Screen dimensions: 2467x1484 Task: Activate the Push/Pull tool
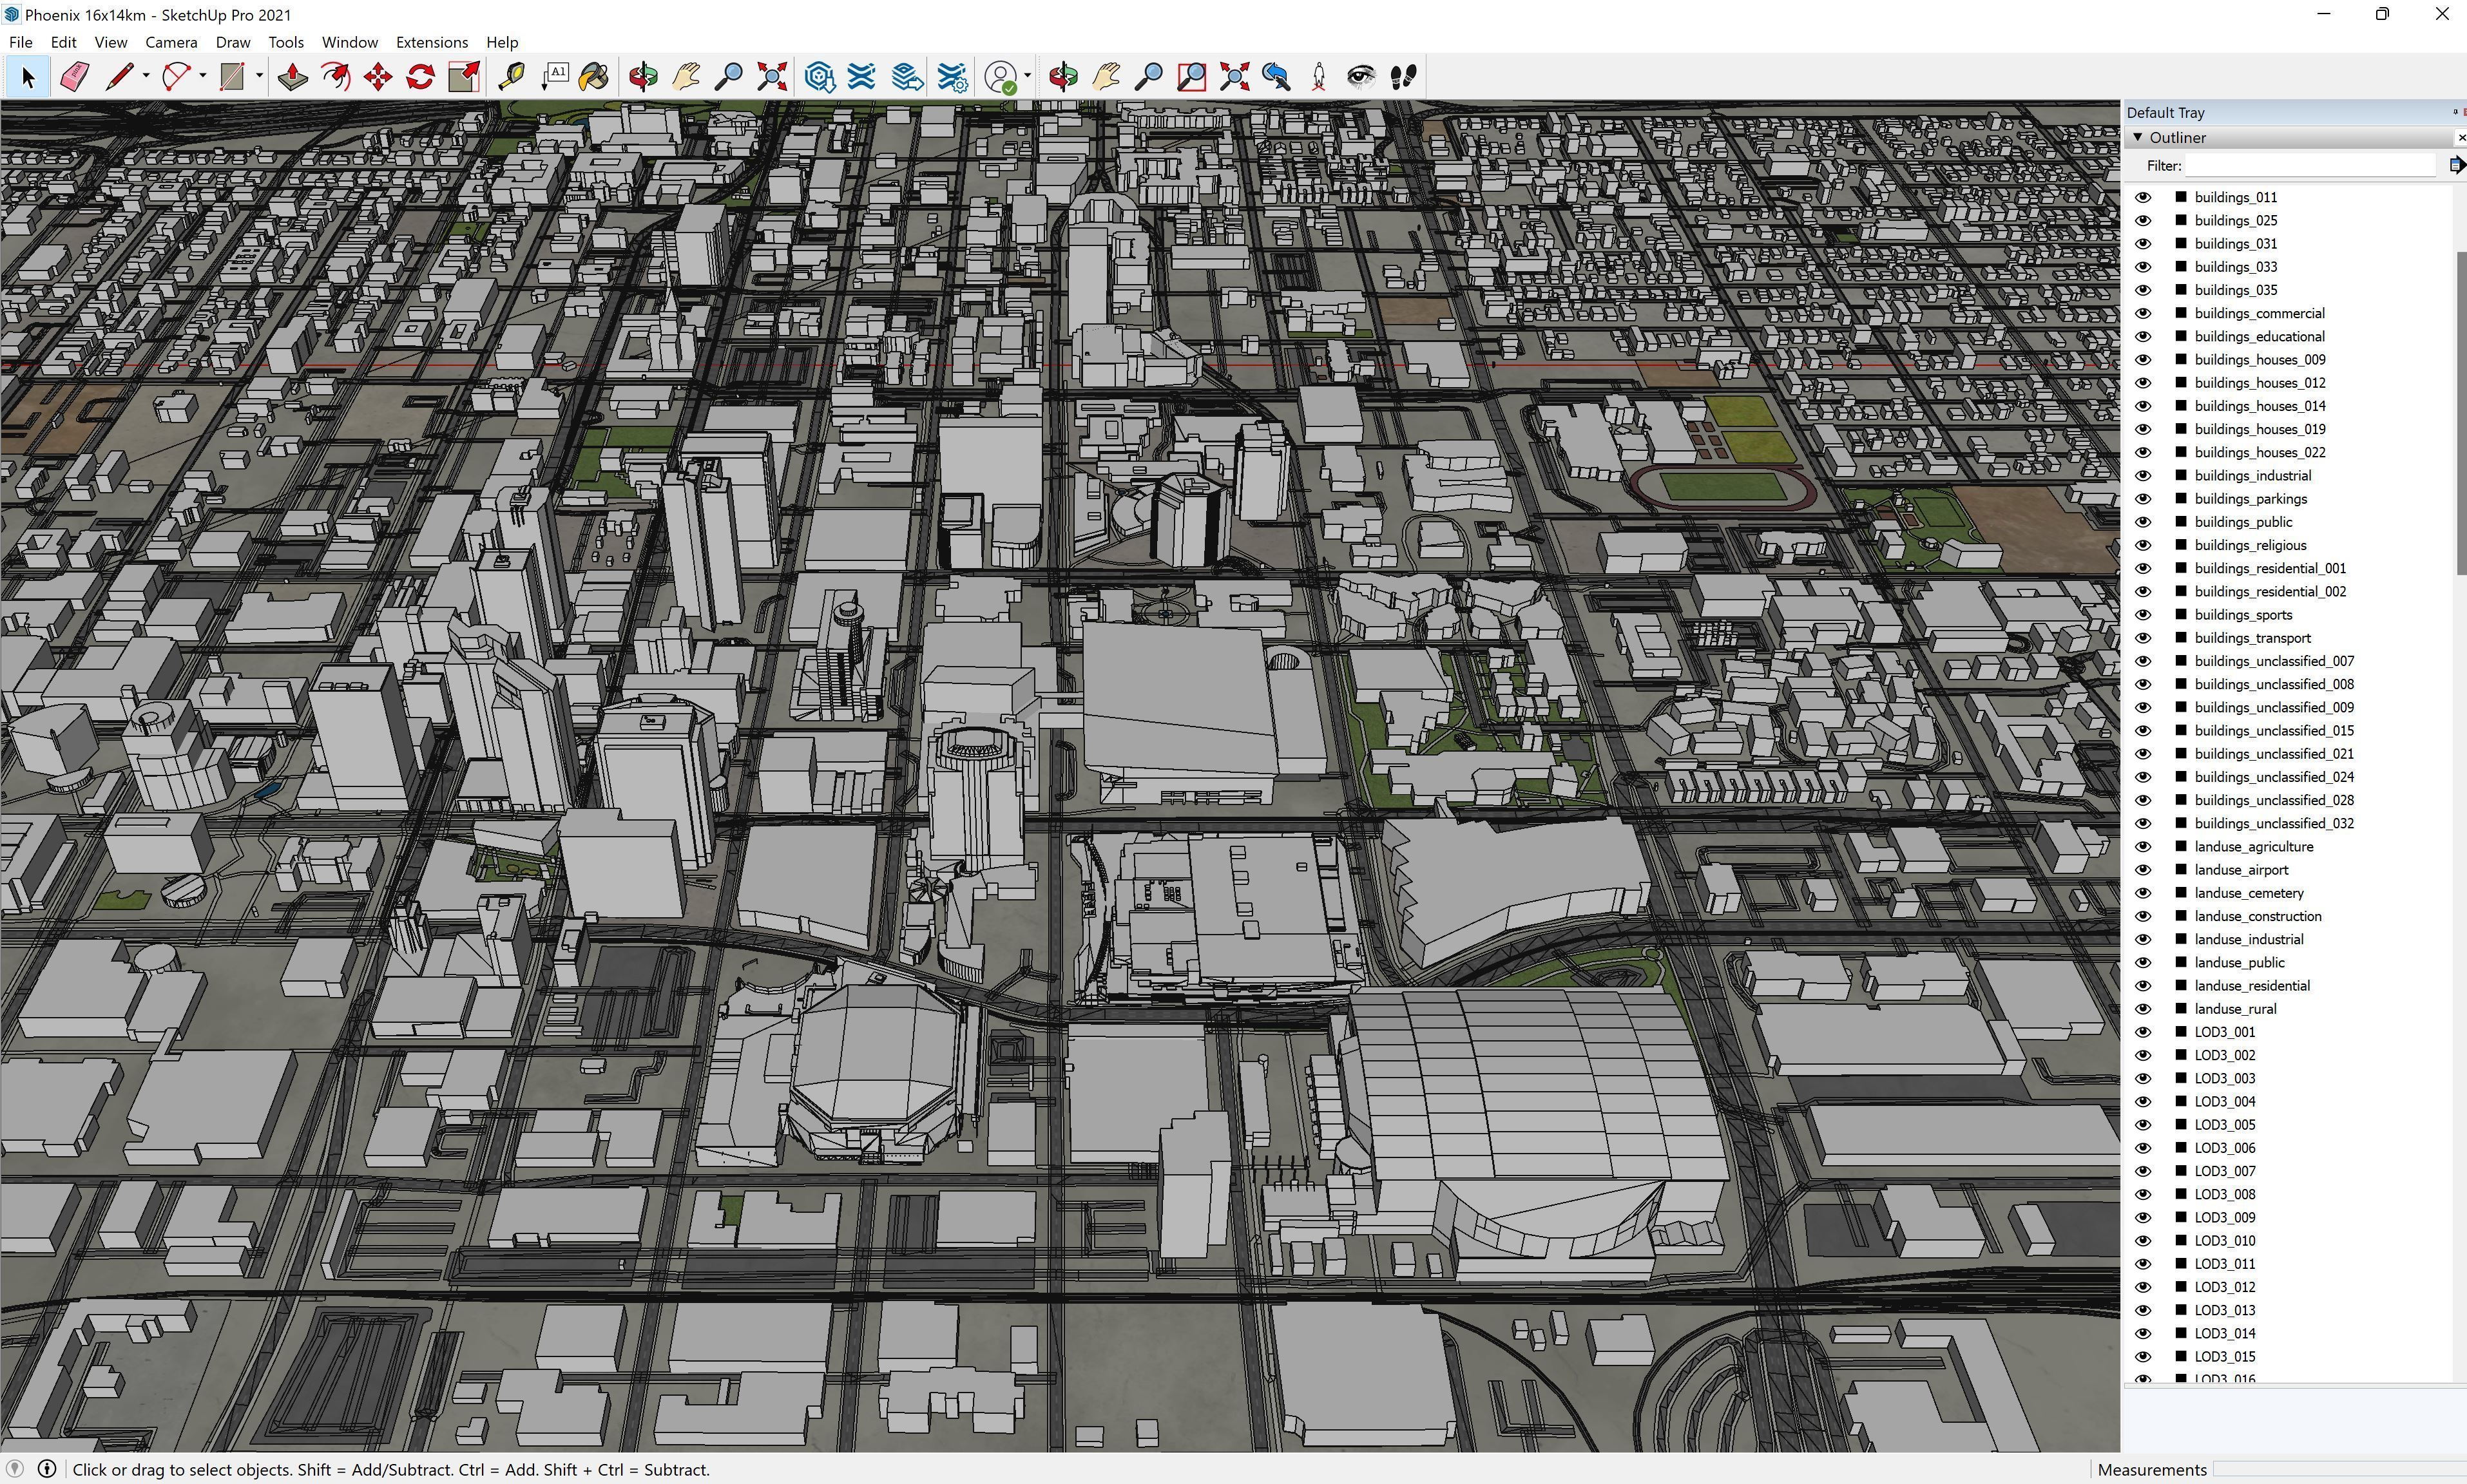[292, 77]
